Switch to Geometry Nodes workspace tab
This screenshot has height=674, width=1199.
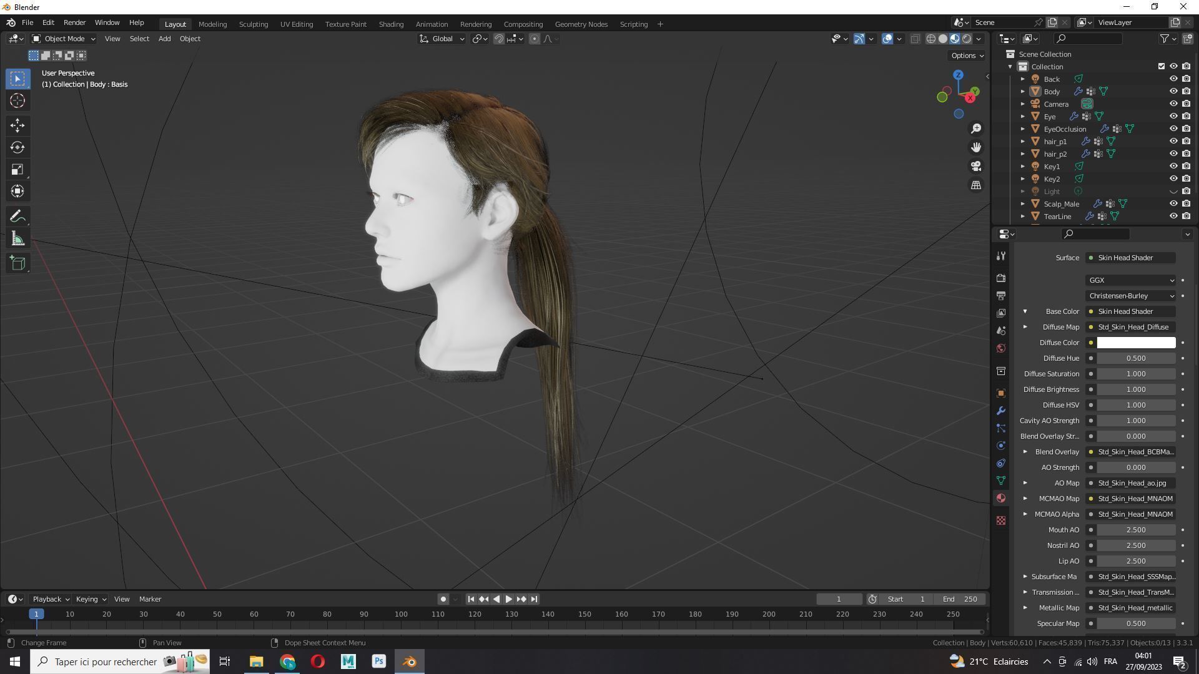click(581, 24)
